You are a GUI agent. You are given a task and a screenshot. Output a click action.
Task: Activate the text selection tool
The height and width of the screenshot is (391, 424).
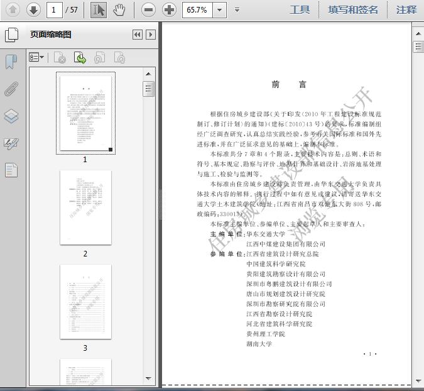pos(98,9)
